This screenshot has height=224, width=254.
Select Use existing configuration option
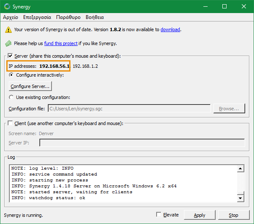pos(11,97)
